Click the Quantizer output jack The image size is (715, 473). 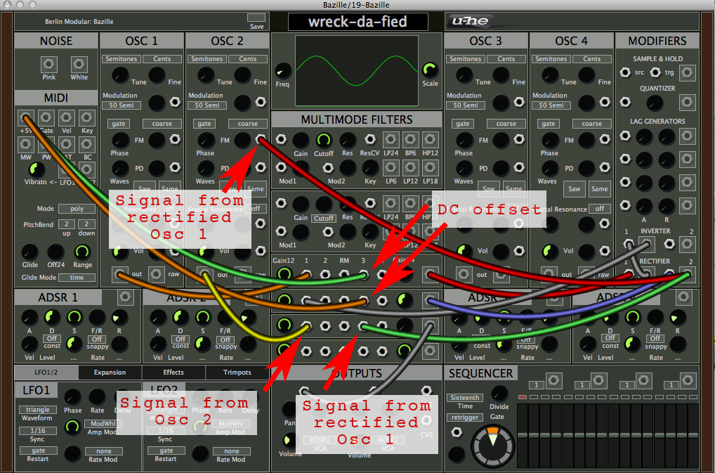coord(687,102)
